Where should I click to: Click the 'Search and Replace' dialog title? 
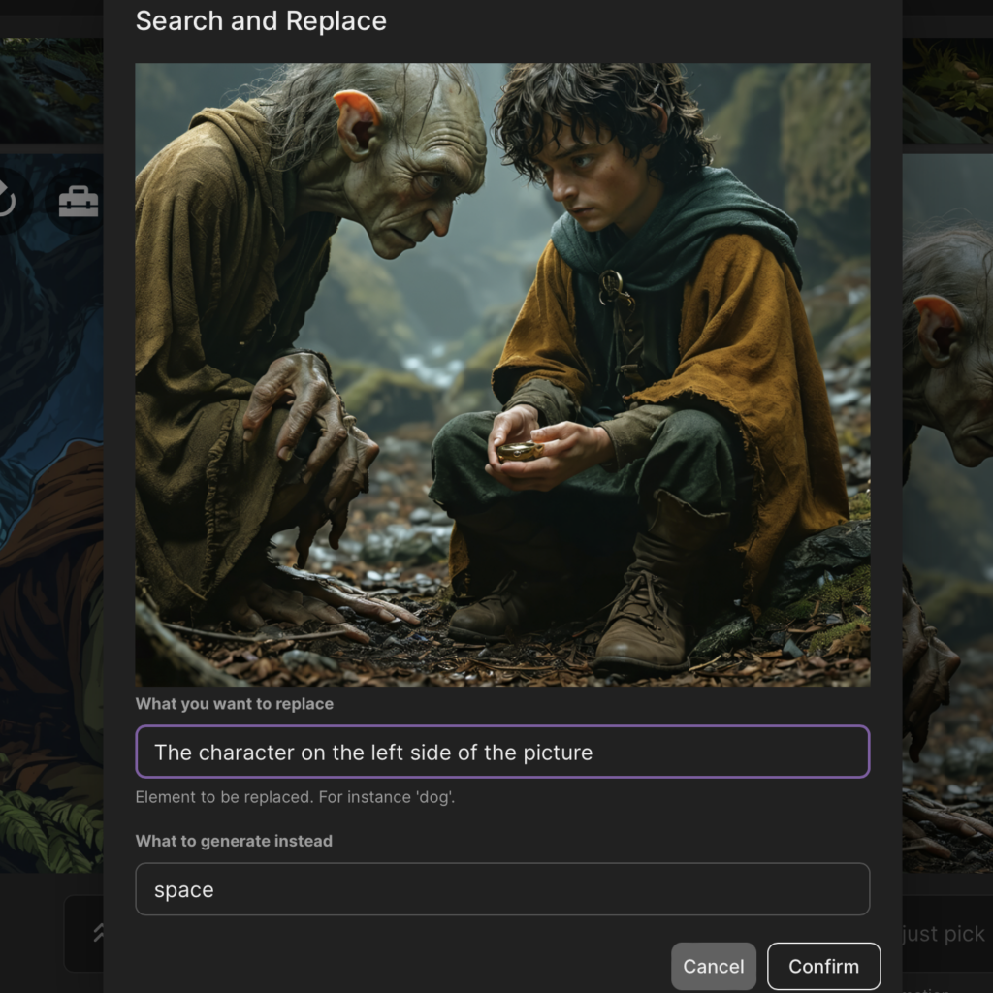pos(261,20)
